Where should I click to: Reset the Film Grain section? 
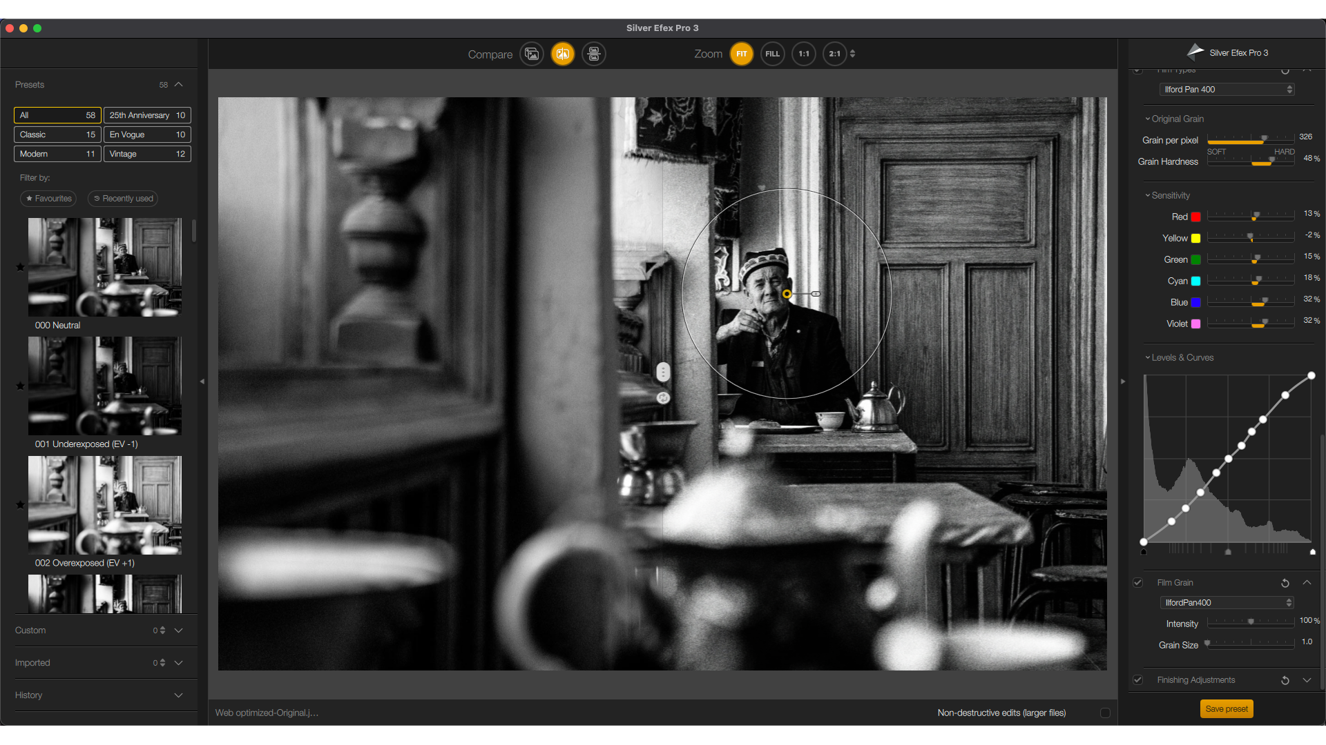tap(1285, 583)
